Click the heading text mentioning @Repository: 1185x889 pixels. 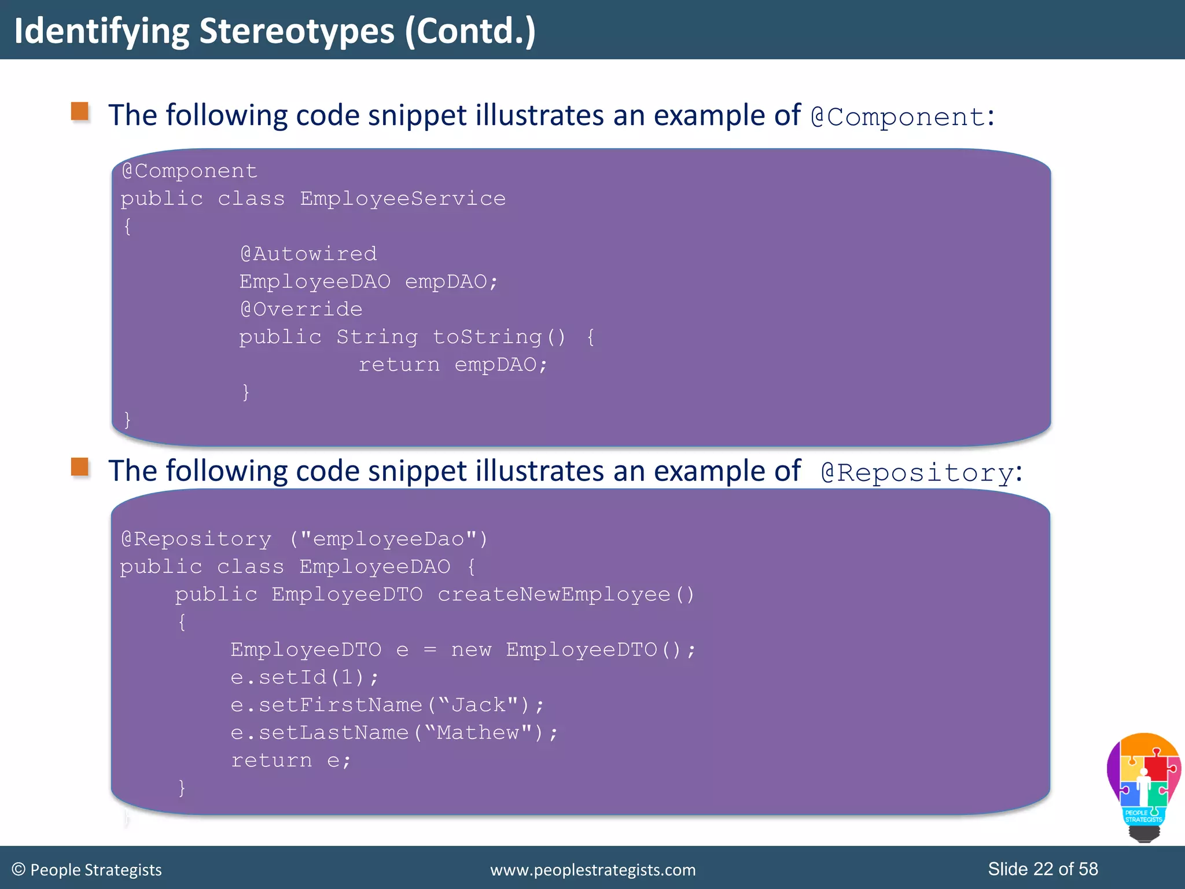pos(565,471)
